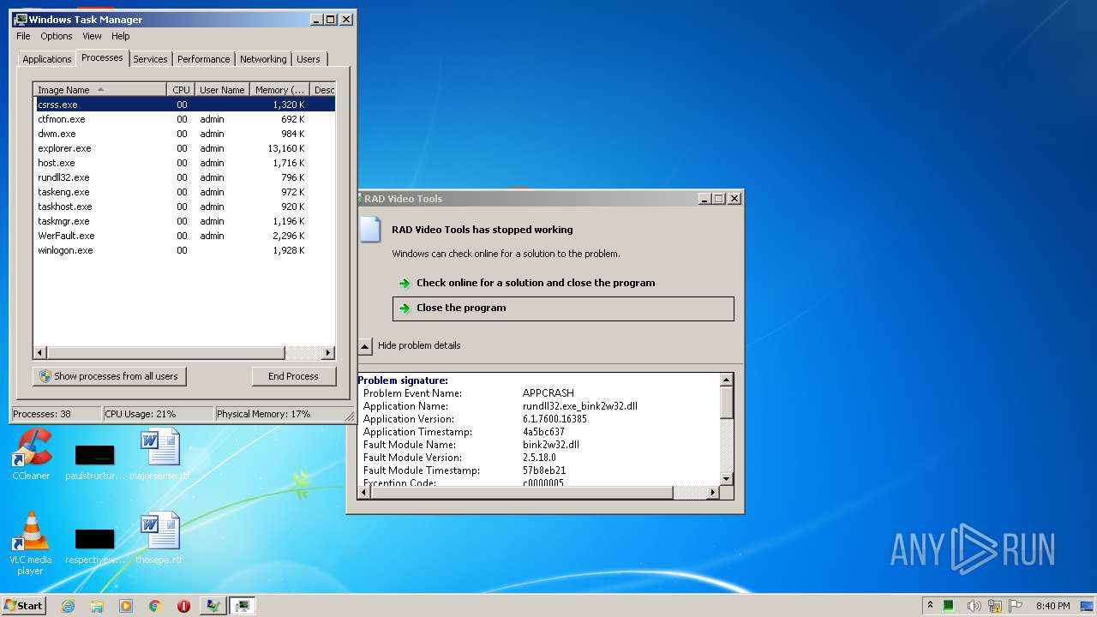The width and height of the screenshot is (1097, 617).
Task: Select the respectivew desktop file
Action: pyautogui.click(x=95, y=545)
